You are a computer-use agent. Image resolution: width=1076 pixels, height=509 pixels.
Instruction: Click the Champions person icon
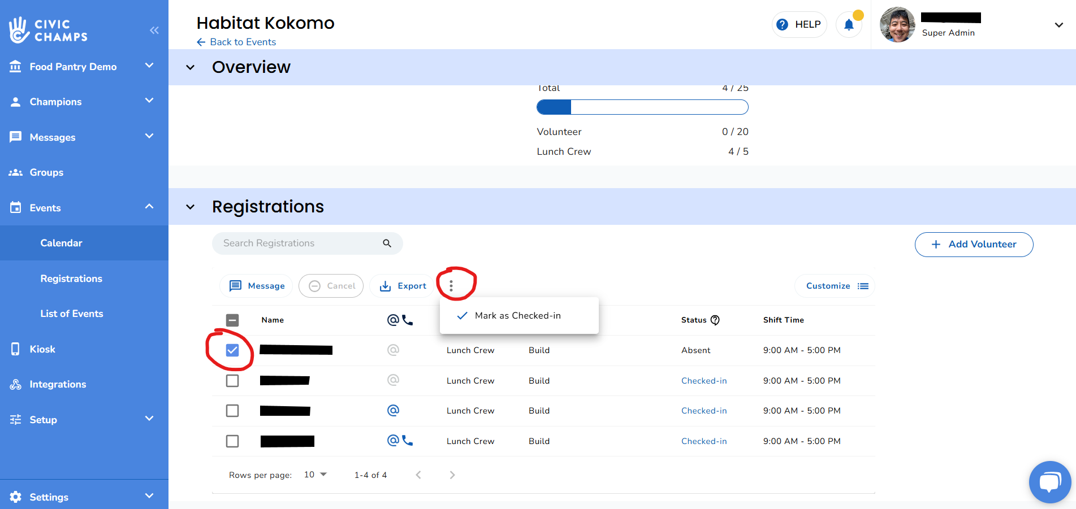[16, 102]
